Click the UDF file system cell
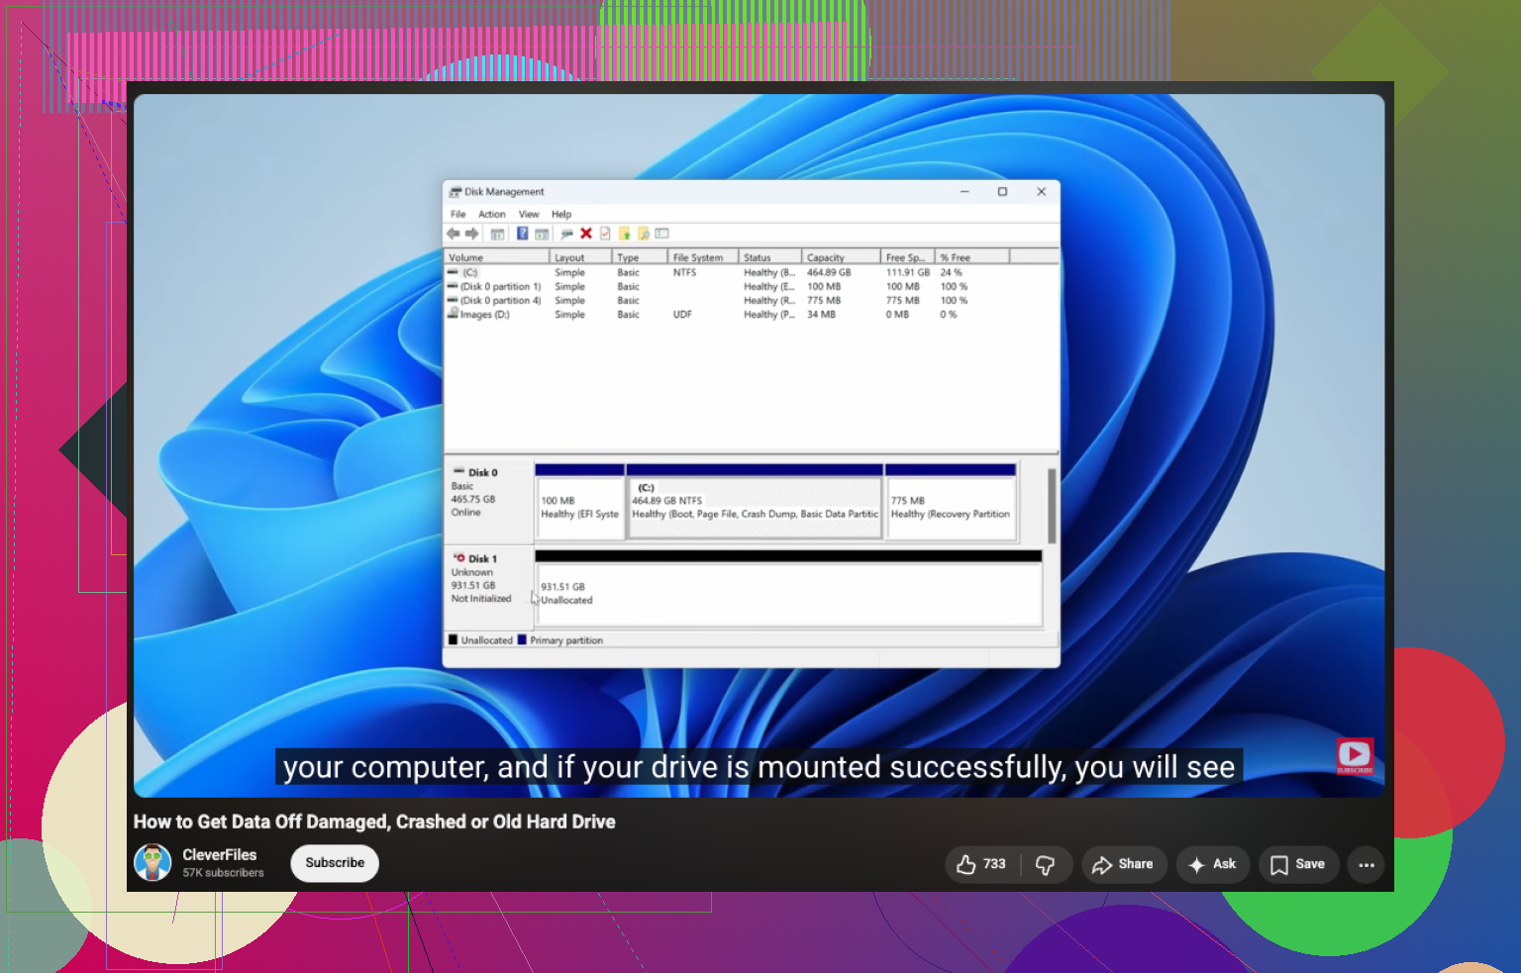Viewport: 1521px width, 973px height. coord(682,314)
